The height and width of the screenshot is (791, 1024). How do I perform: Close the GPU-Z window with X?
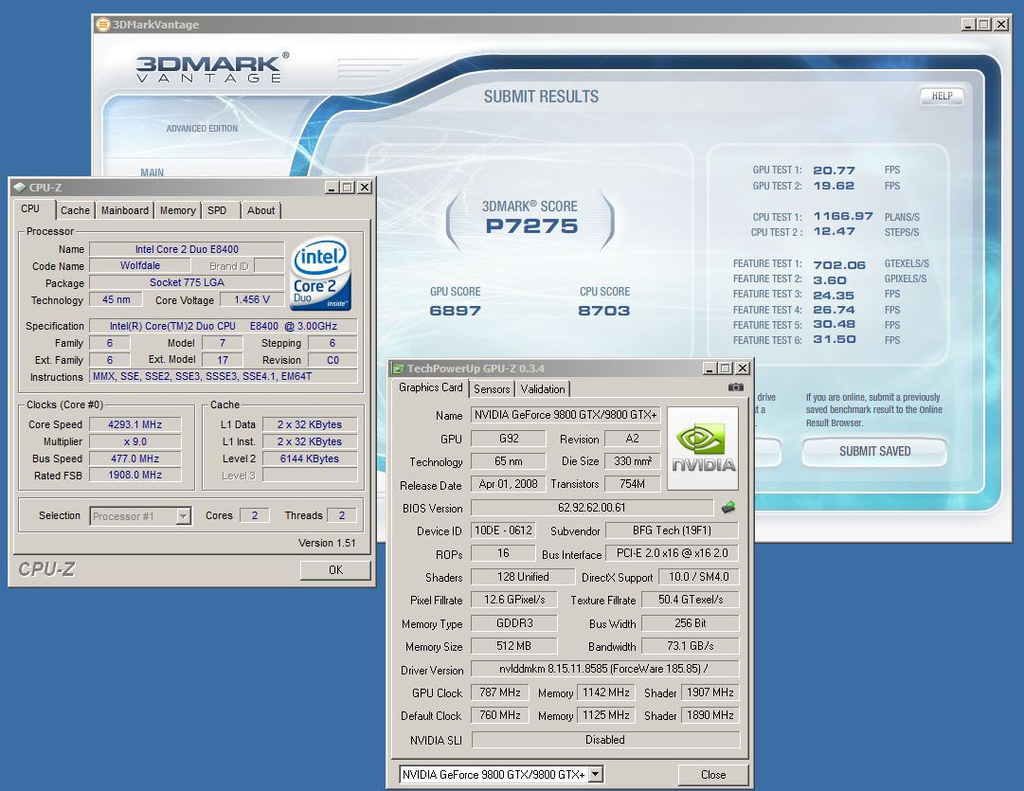click(743, 369)
